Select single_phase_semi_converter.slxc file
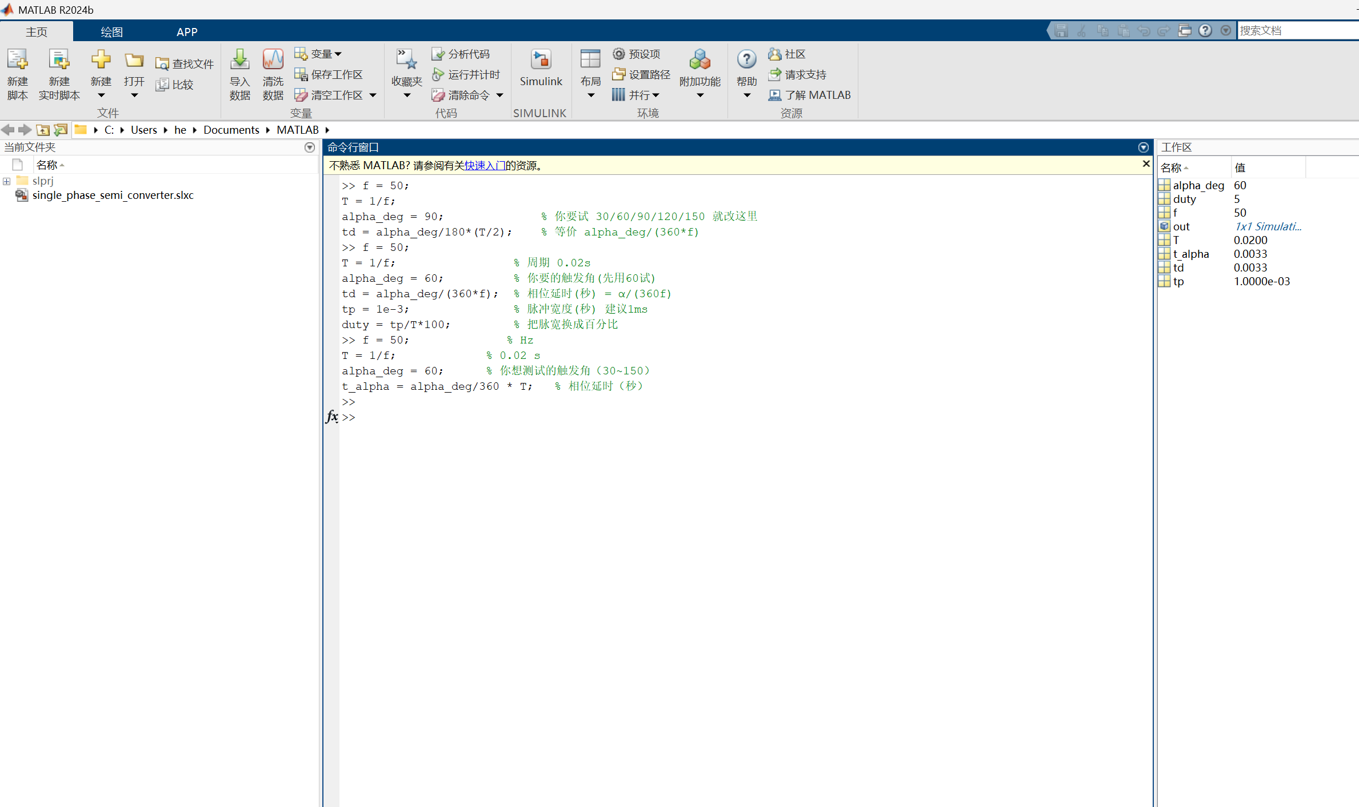The height and width of the screenshot is (807, 1359). point(113,195)
